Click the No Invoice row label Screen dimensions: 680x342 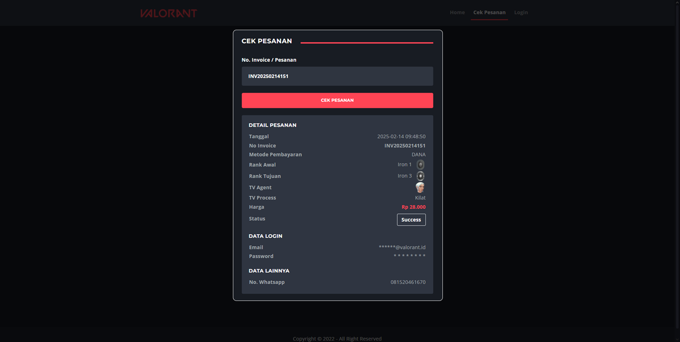(262, 146)
